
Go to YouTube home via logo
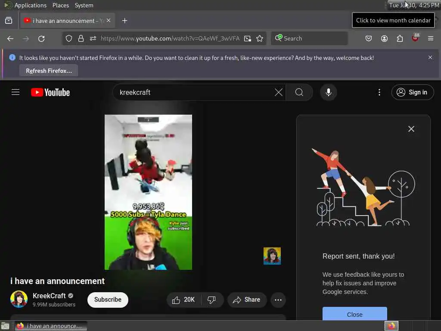coord(50,92)
